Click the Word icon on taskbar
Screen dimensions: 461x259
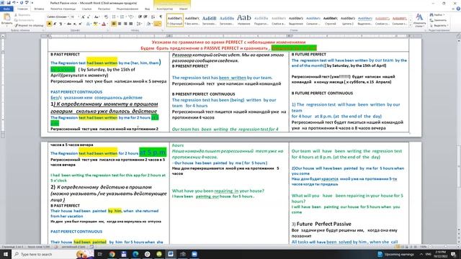point(171,254)
